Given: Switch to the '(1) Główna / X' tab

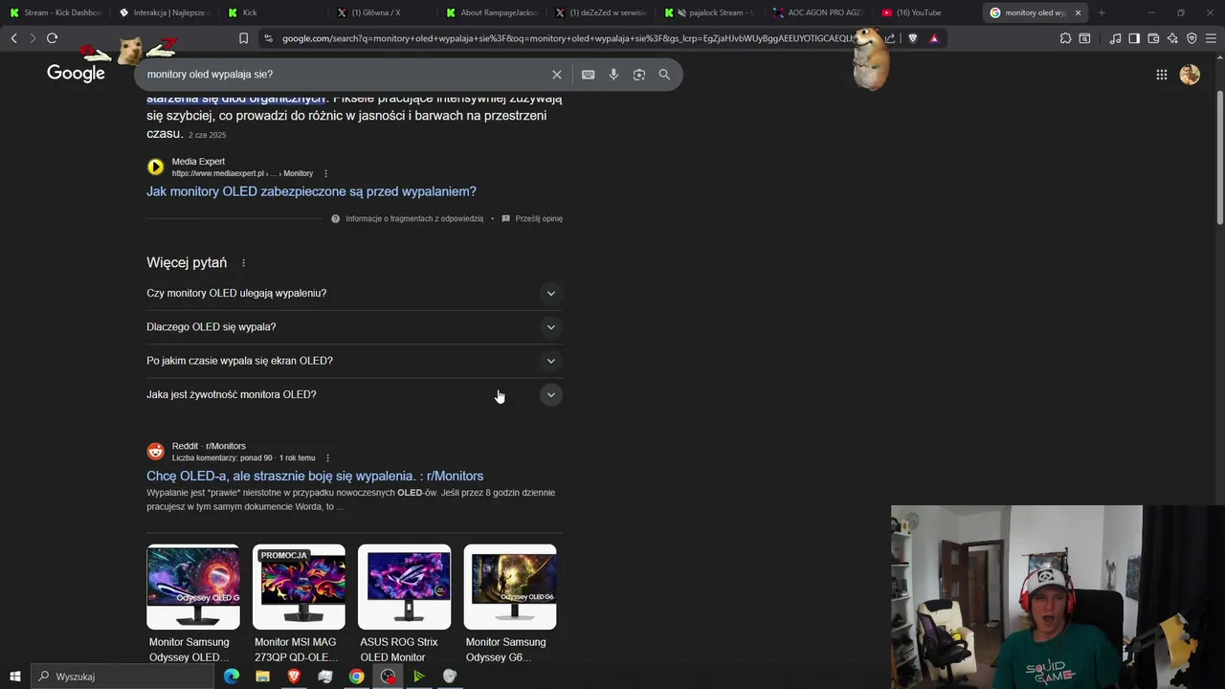Looking at the screenshot, I should [x=383, y=12].
